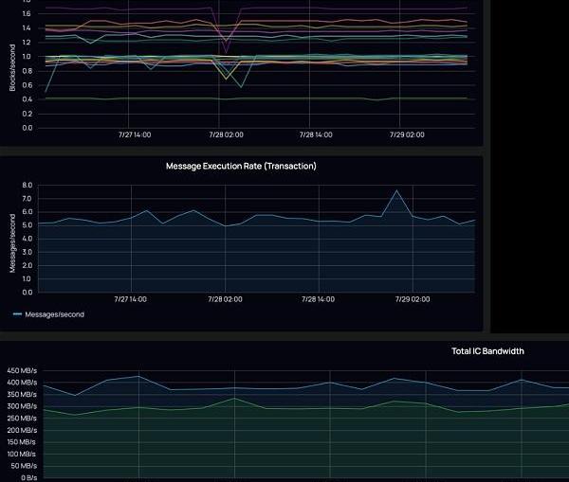Click the 7/29 02:00 label on Message Execution chart
This screenshot has height=482, width=569.
point(409,299)
